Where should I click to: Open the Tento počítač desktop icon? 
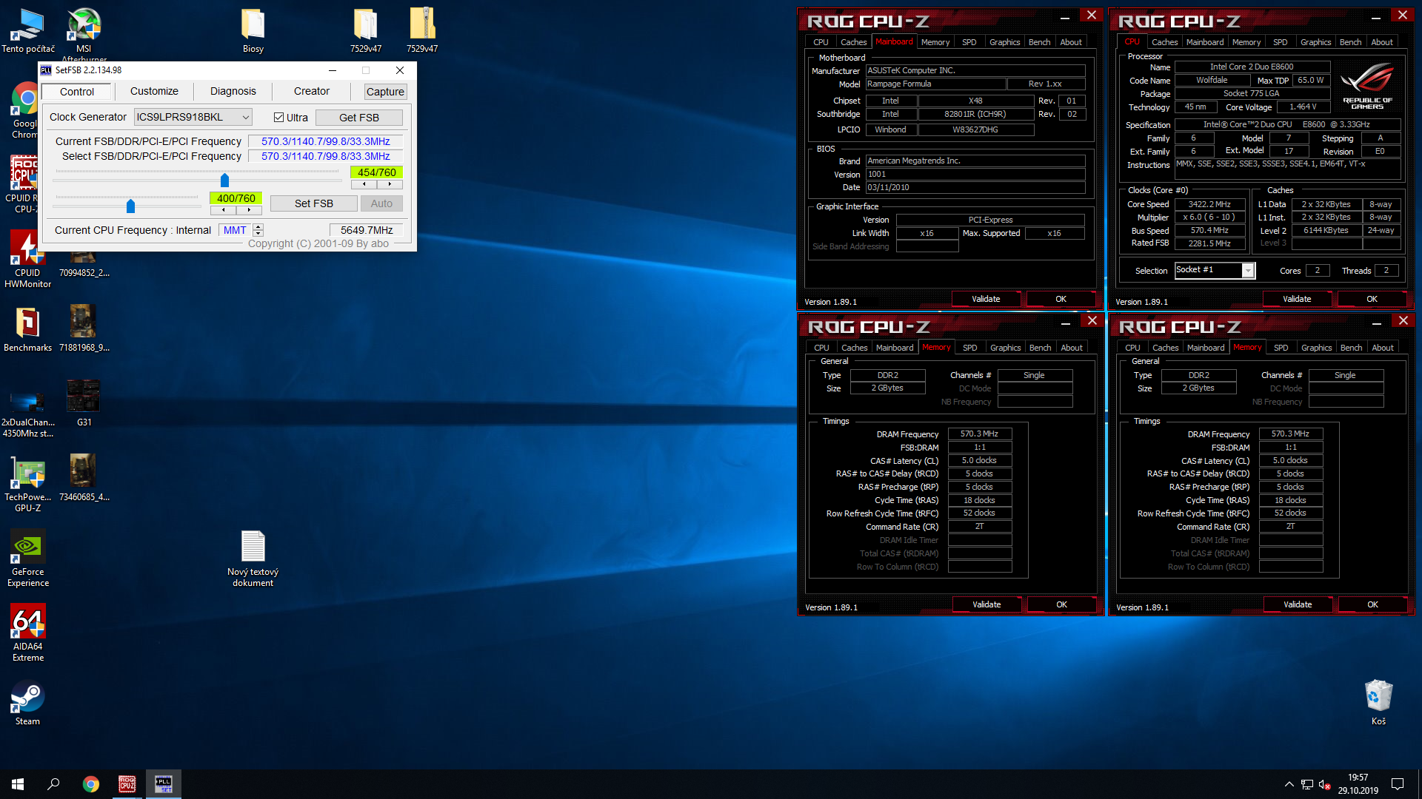pos(28,30)
